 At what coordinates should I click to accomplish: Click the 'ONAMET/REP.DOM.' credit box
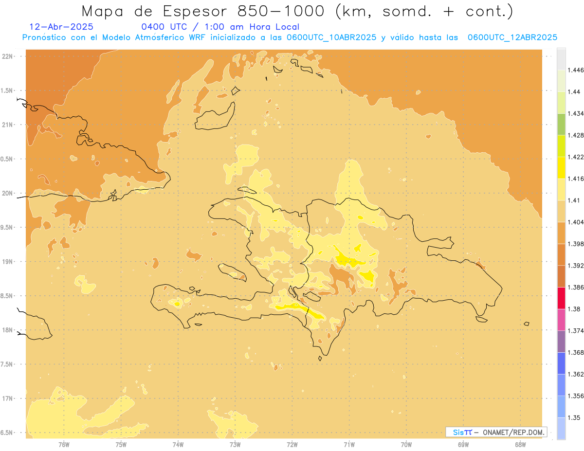coord(496,432)
